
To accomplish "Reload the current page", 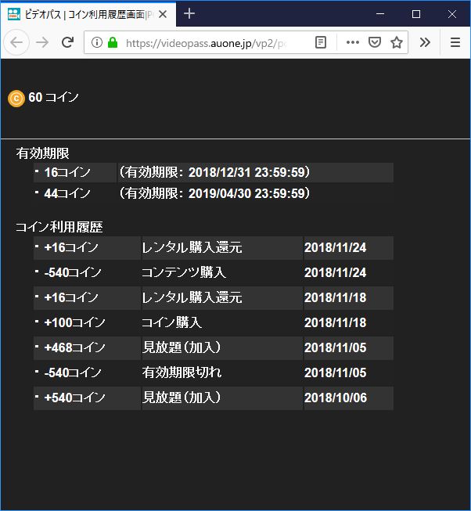I will point(68,42).
